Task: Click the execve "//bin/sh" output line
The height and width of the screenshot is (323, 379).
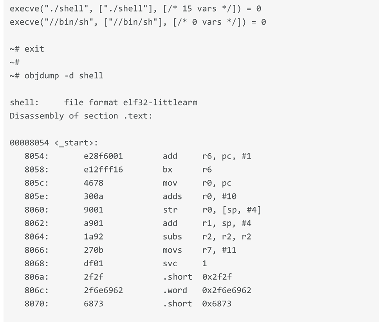Action: [138, 22]
